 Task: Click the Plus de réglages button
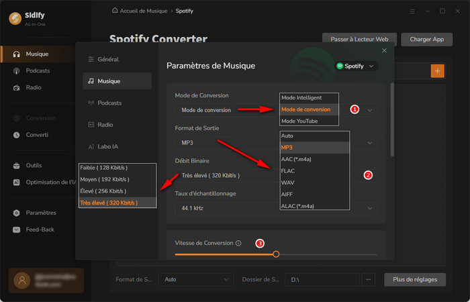[x=414, y=279]
